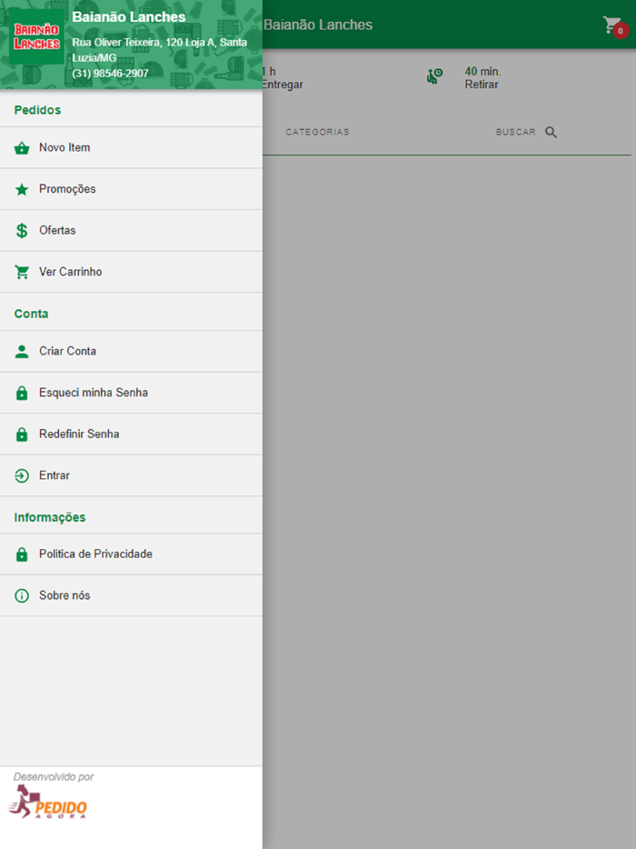
Task: Open the Promoções menu entry
Action: [131, 189]
